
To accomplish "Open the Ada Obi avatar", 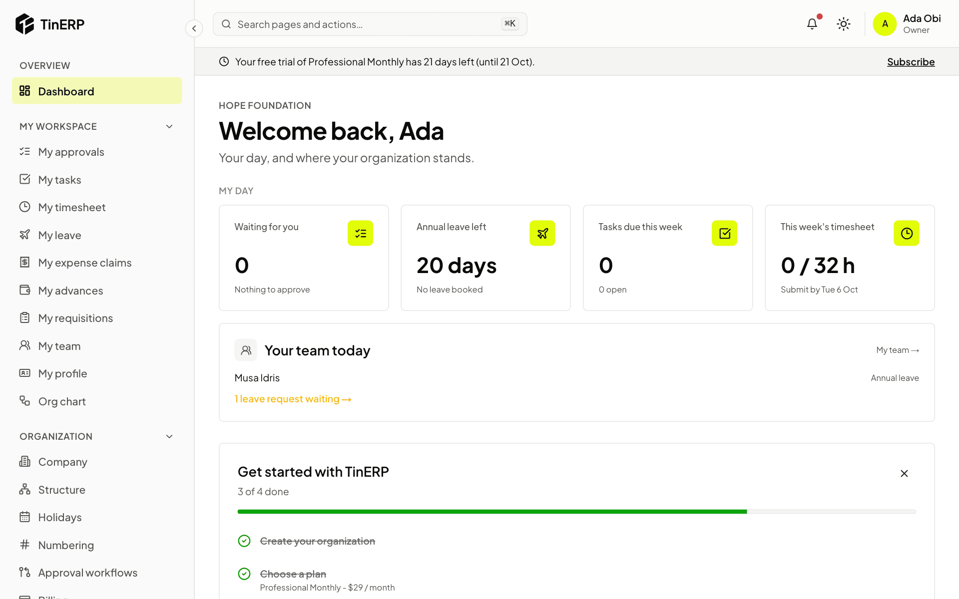I will point(885,24).
